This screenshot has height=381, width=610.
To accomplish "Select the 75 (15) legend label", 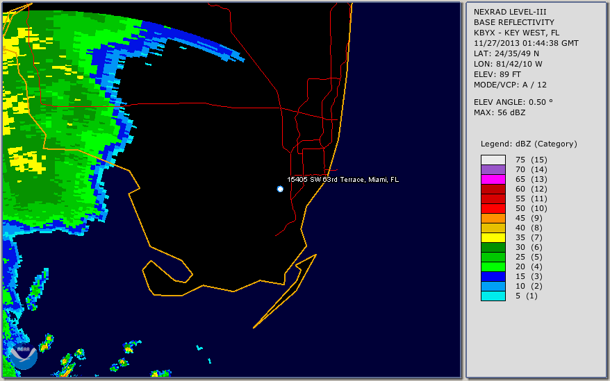I will click(531, 160).
